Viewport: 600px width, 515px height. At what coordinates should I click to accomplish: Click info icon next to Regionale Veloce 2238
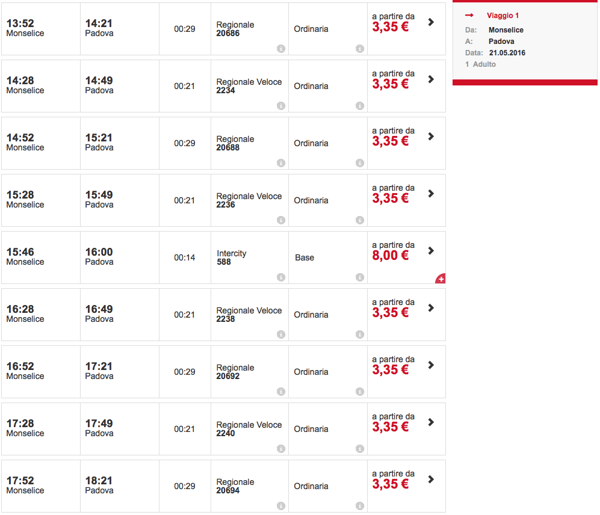click(281, 335)
